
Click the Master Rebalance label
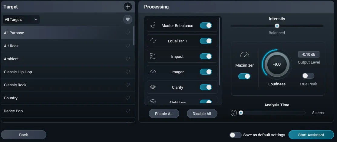pyautogui.click(x=177, y=25)
